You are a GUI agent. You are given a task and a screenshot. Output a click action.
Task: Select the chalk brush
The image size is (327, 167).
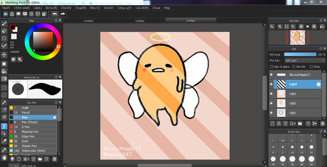point(33,108)
